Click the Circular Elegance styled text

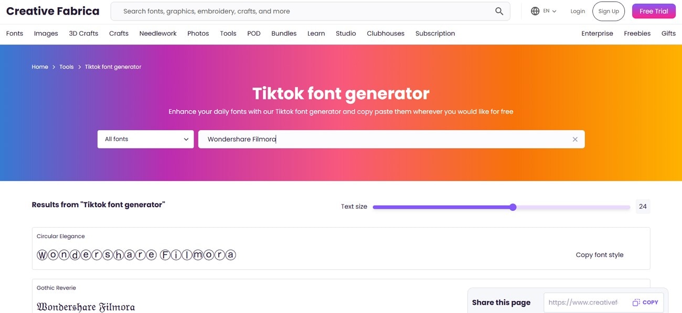(x=136, y=255)
